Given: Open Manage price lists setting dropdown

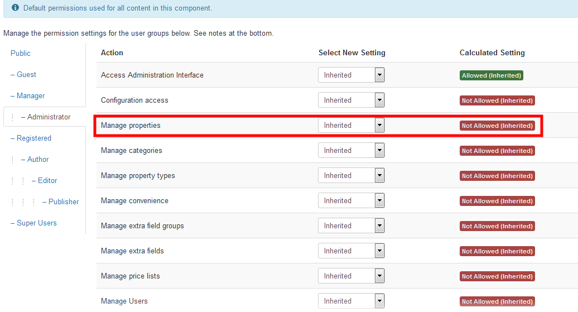Looking at the screenshot, I should (x=351, y=276).
